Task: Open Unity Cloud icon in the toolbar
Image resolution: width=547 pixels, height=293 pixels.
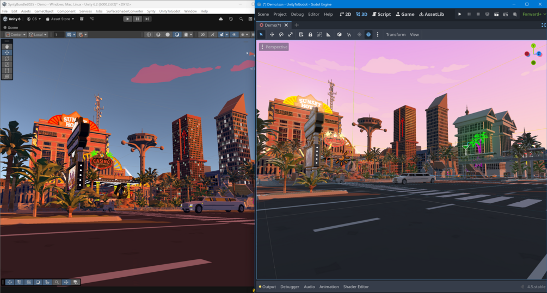Action: (221, 19)
